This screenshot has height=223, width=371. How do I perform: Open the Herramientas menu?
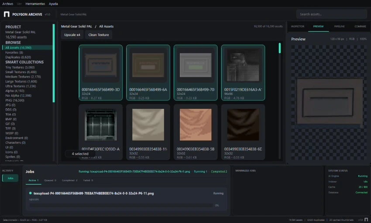35,4
